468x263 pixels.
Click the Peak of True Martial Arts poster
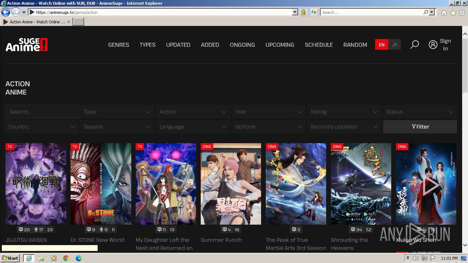[x=296, y=184]
